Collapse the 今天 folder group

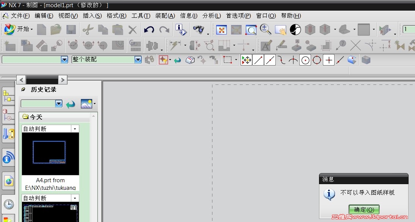[x=25, y=117]
